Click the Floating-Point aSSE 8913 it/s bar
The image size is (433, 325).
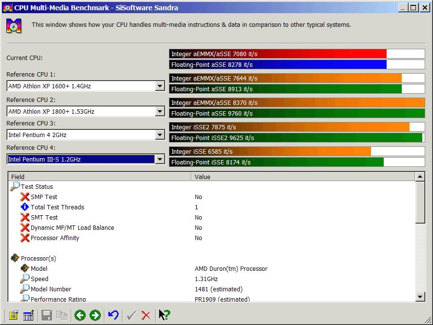(297, 89)
